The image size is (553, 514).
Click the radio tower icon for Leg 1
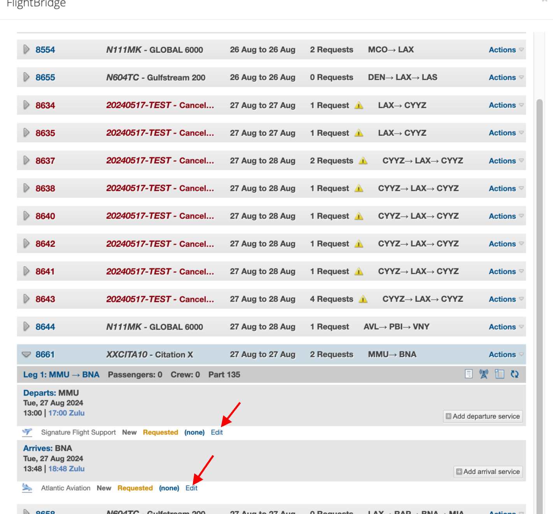[484, 374]
